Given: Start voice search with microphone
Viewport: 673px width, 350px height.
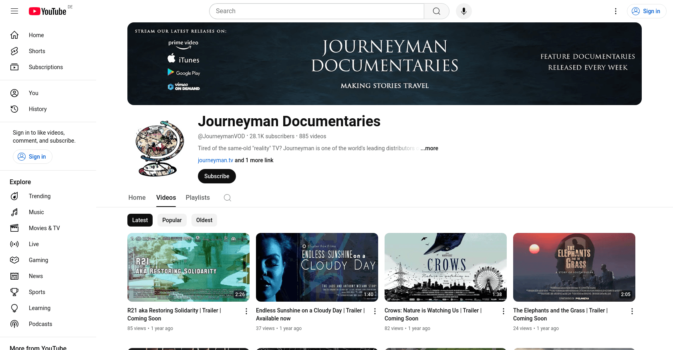Looking at the screenshot, I should click(x=463, y=11).
